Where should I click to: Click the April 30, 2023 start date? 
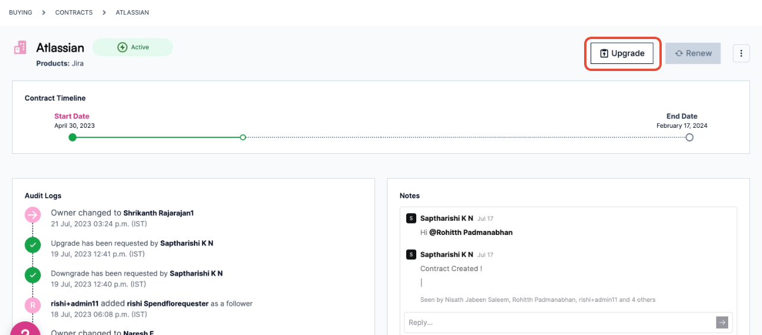(x=75, y=126)
